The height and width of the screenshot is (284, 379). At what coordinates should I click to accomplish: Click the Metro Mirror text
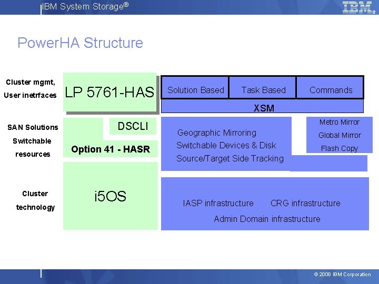click(x=340, y=122)
